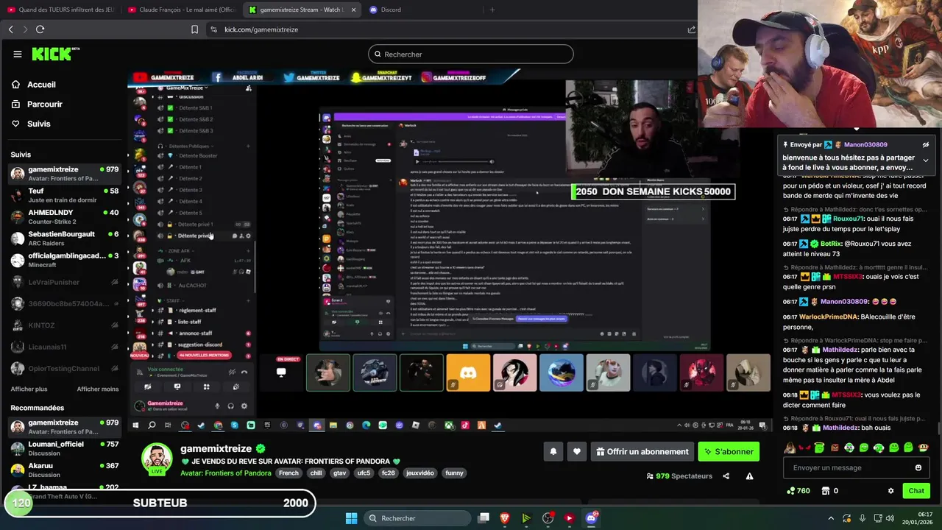Click the Kick Rechercher search field
Viewport: 942px width, 530px height.
pyautogui.click(x=470, y=54)
